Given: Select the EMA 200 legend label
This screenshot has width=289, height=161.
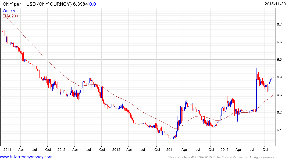Looking at the screenshot, I should 10,16.
